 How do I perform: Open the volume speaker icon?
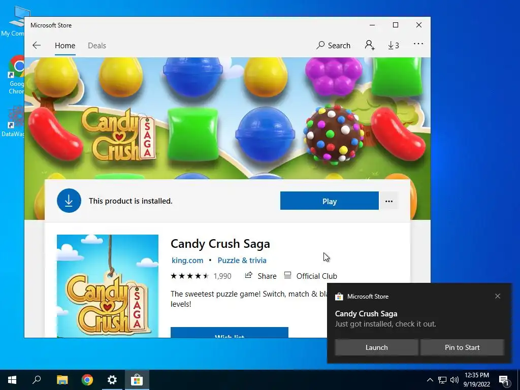point(454,380)
